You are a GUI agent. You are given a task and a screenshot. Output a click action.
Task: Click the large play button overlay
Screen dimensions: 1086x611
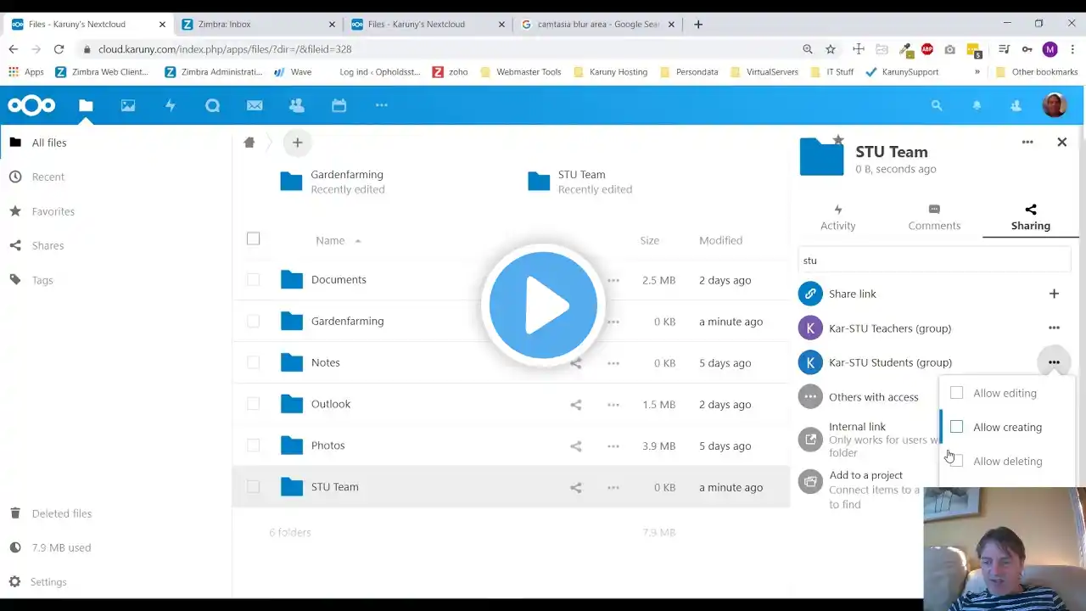coord(543,305)
